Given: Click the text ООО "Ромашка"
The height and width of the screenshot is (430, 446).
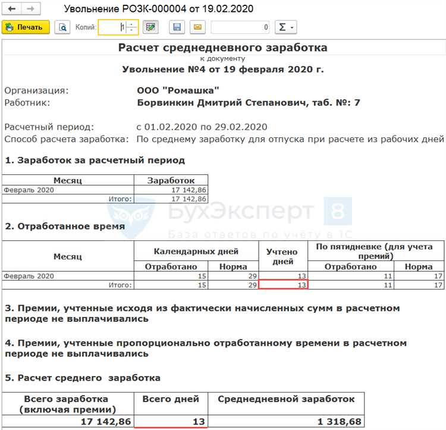Looking at the screenshot, I should click(178, 90).
